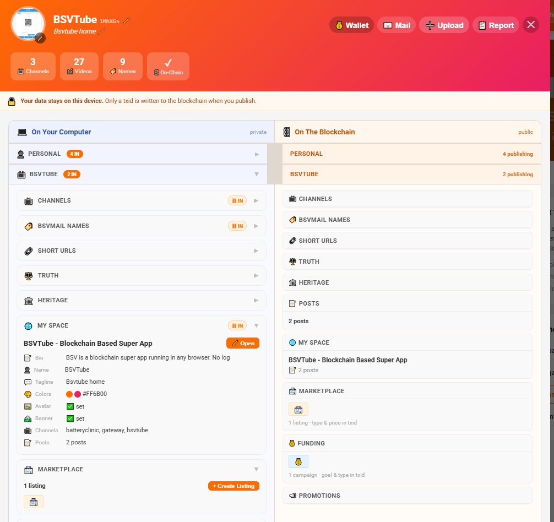
Task: Click the megaphone icon on PROMOTIONS row
Action: (292, 496)
